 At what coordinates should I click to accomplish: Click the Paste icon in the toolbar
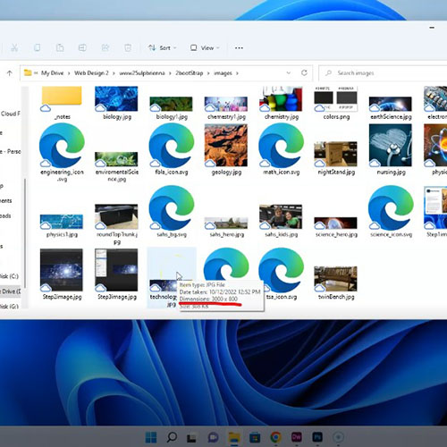pos(60,47)
